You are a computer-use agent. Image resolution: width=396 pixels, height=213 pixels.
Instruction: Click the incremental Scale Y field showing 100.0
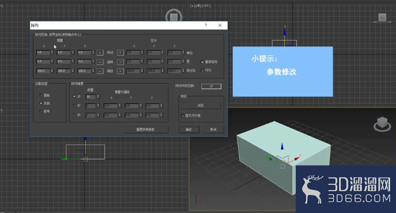[64, 71]
